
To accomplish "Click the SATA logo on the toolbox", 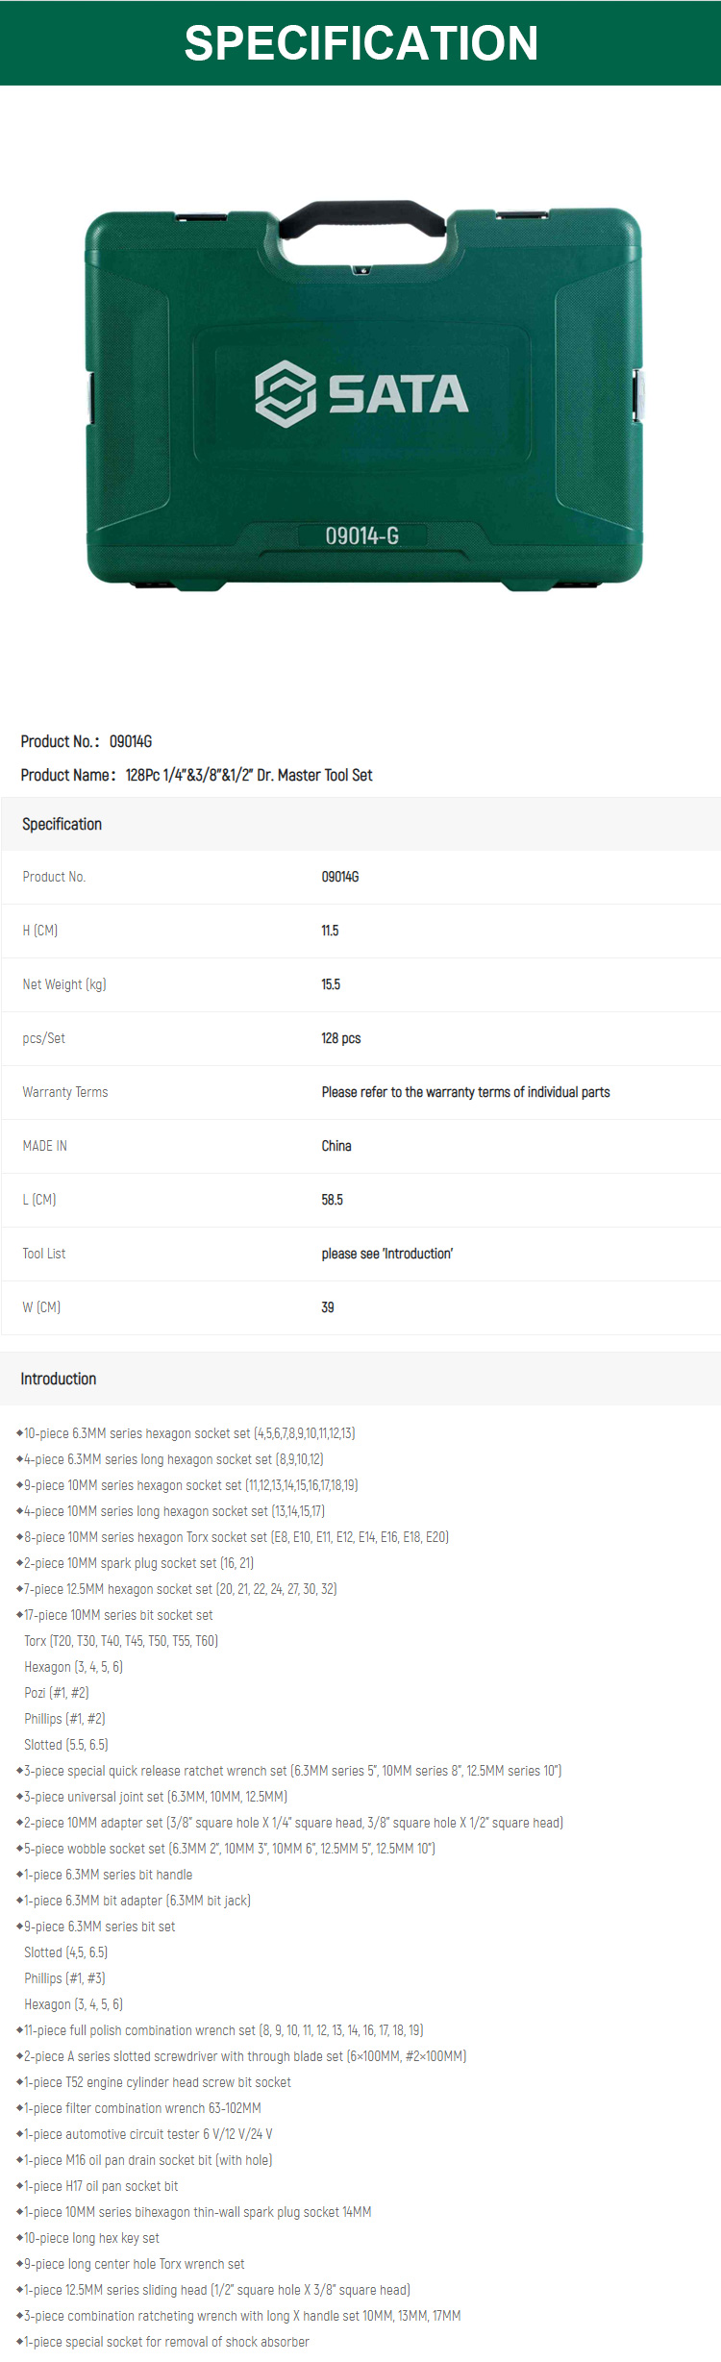I will 361,393.
